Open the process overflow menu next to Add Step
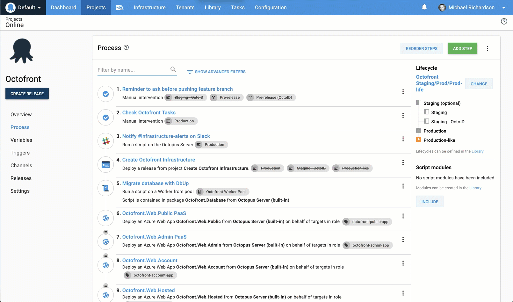The width and height of the screenshot is (513, 302). coord(488,48)
